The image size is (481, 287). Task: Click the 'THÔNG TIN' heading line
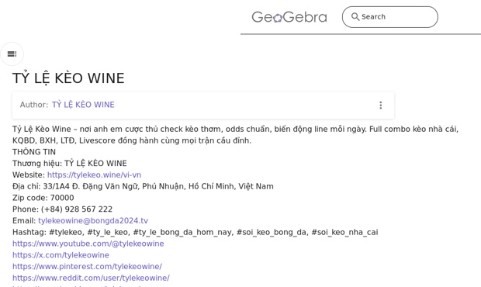[34, 152]
